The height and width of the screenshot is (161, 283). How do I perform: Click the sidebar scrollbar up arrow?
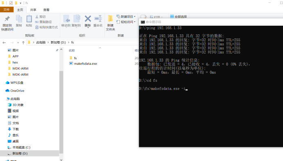pos(61,49)
